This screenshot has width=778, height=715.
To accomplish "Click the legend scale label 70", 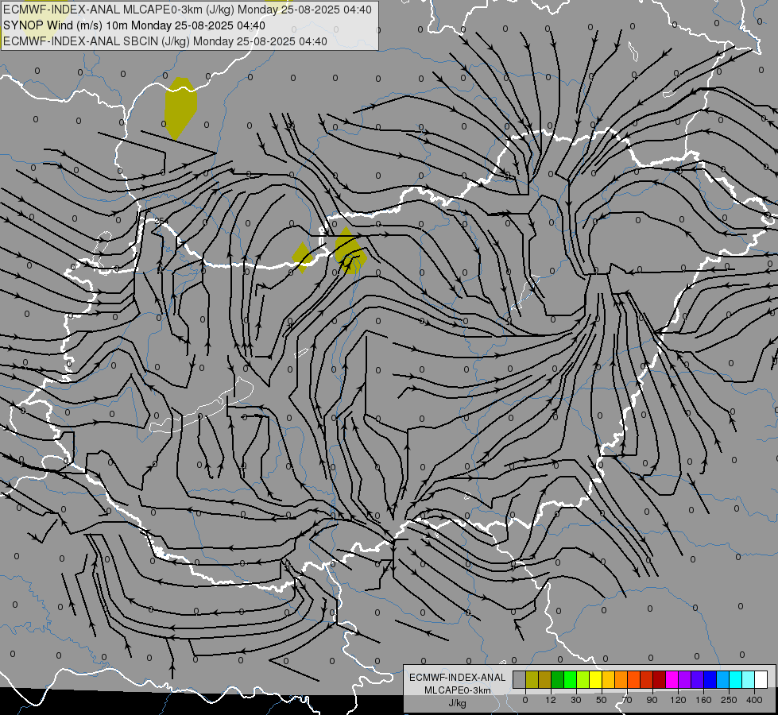I will coord(627,700).
